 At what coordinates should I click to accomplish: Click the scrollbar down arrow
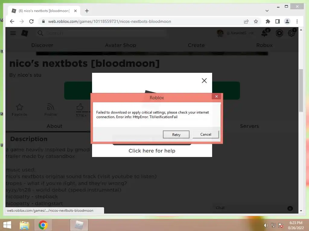[x=301, y=211]
